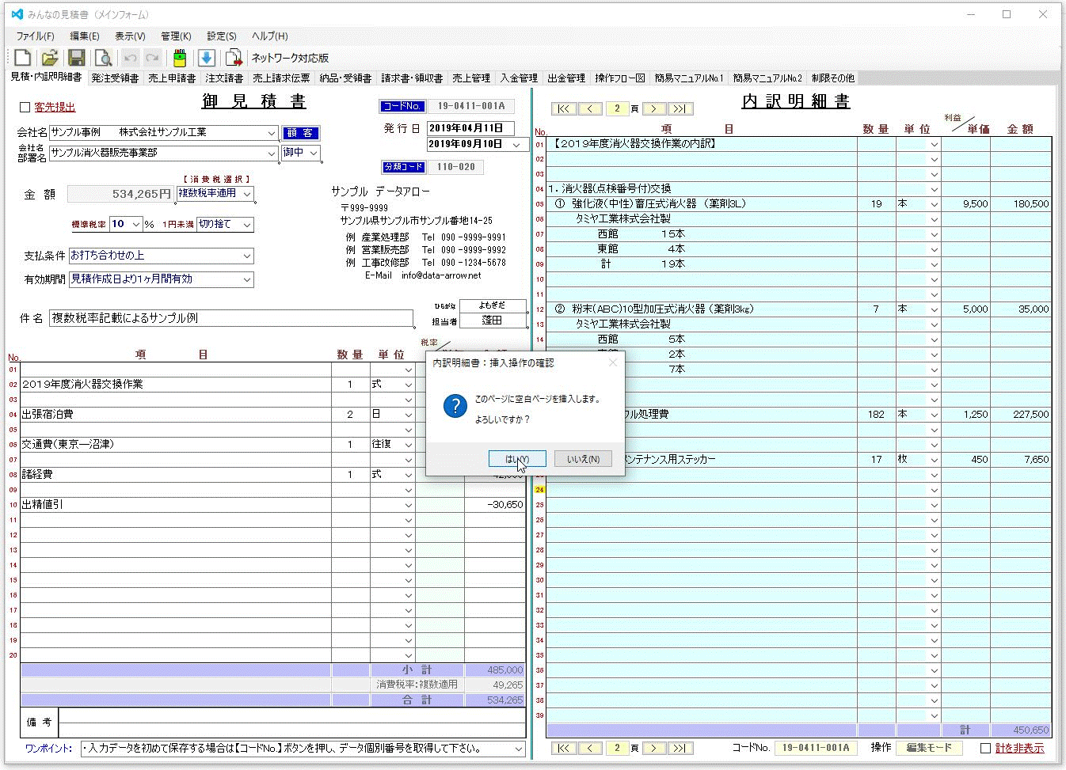Switch to the 請求書・領収書 tab
This screenshot has height=770, width=1066.
(412, 78)
